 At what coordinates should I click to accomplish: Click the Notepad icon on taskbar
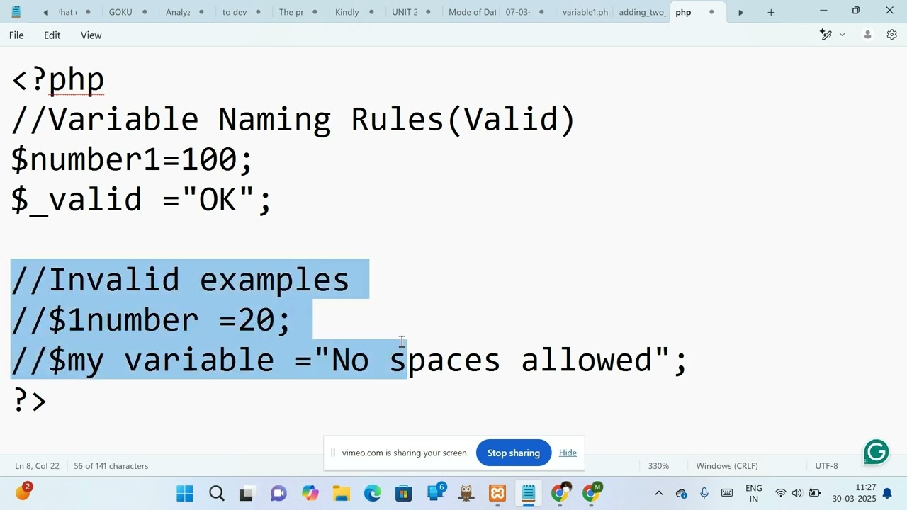(x=529, y=493)
